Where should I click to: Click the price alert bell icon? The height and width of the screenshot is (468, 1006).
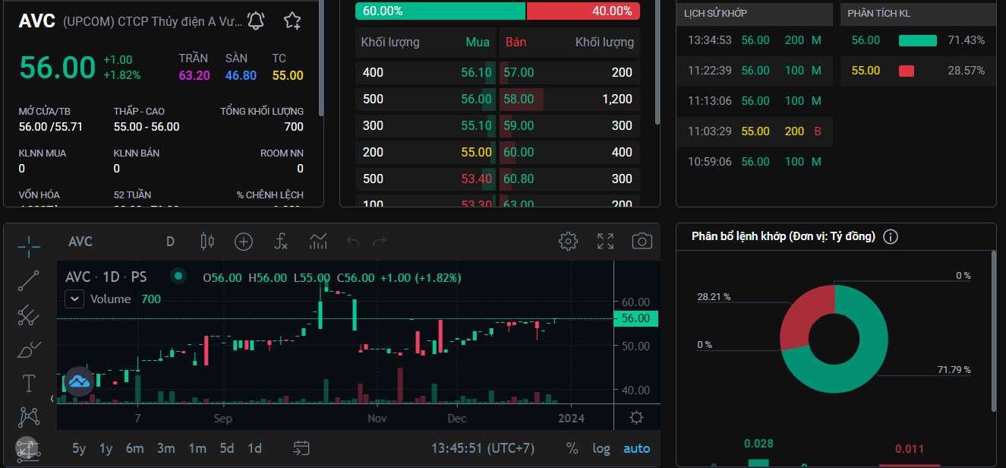click(x=256, y=21)
